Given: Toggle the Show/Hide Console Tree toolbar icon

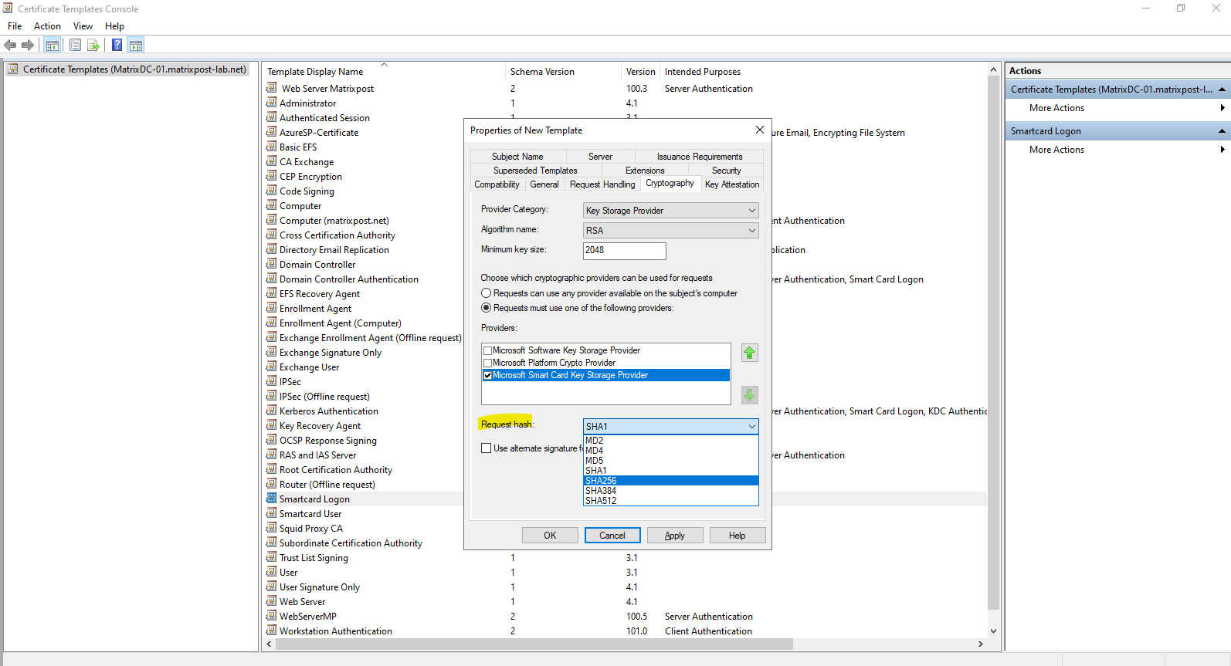Looking at the screenshot, I should [52, 46].
